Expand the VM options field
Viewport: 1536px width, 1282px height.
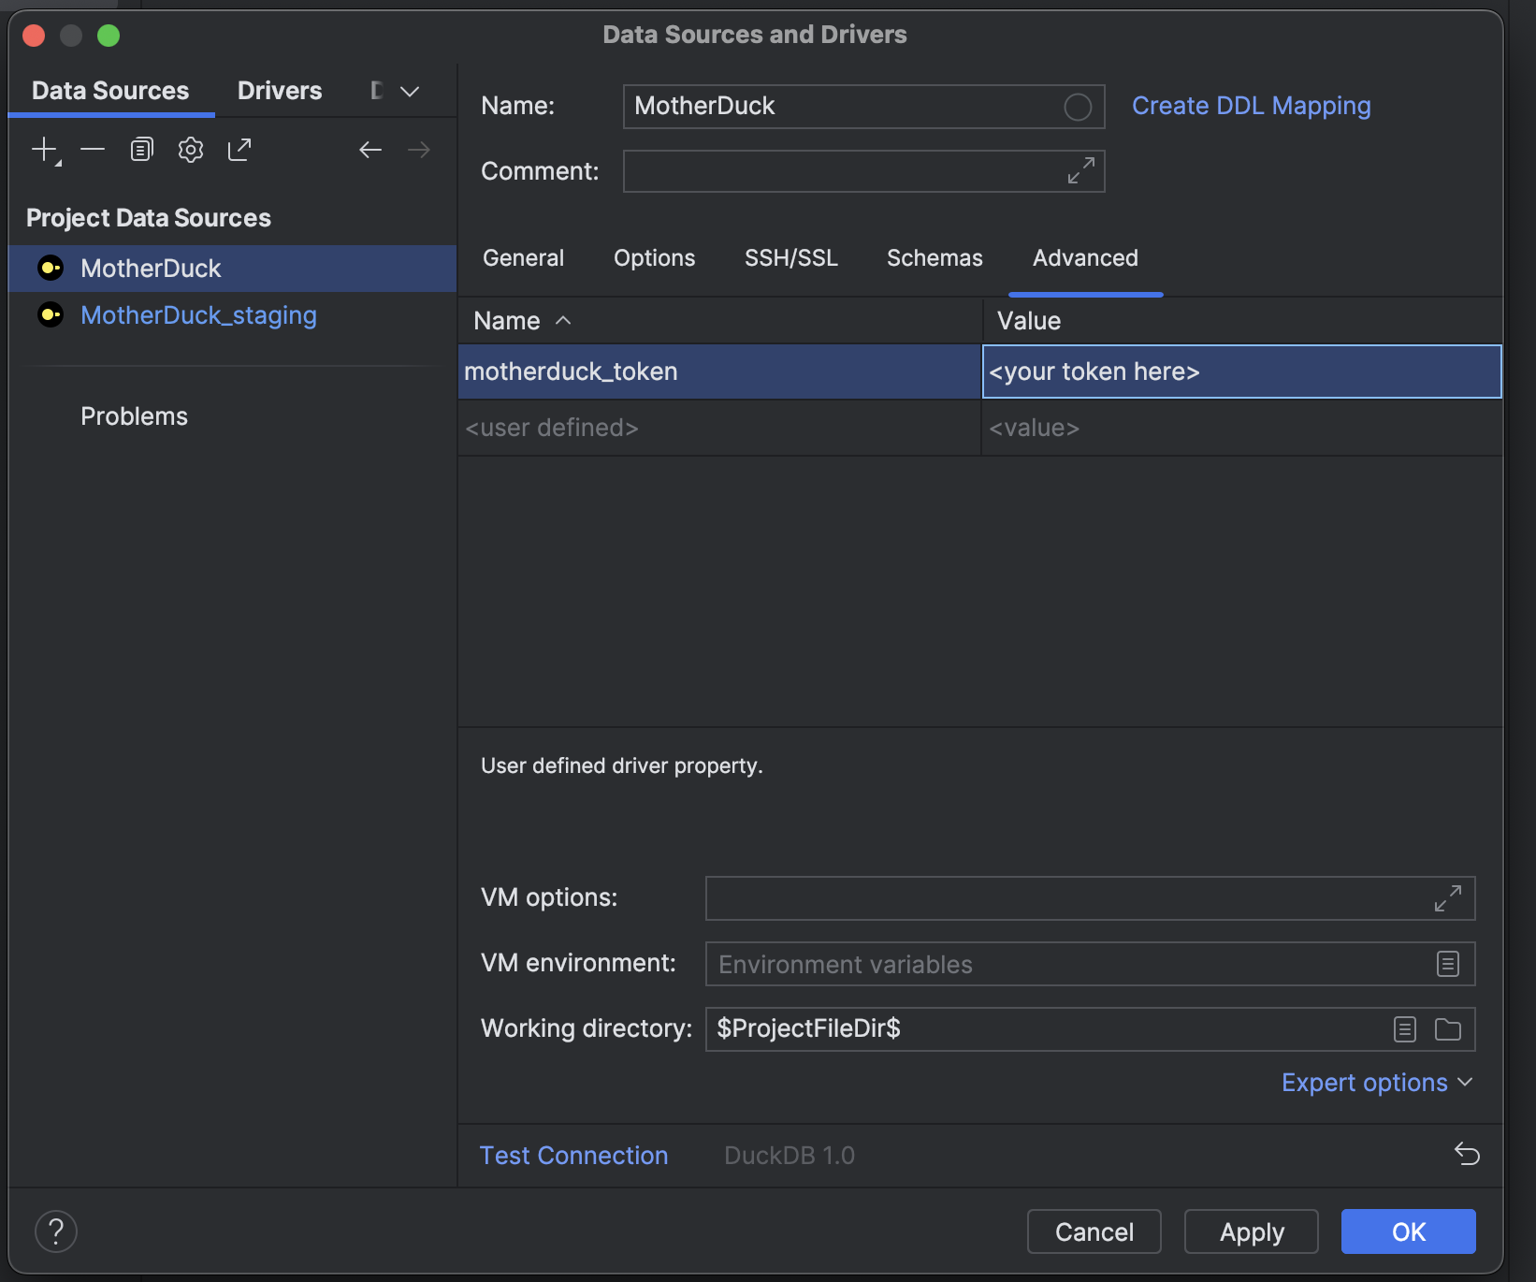point(1448,898)
